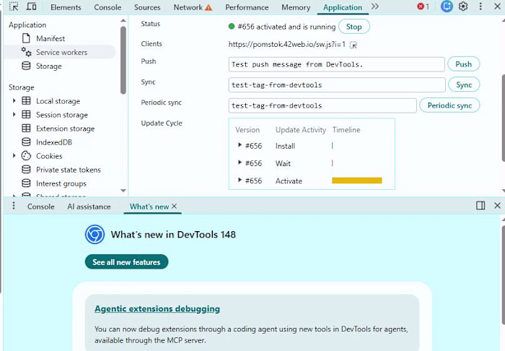Image resolution: width=505 pixels, height=351 pixels.
Task: Click the Wait timeline marker
Action: [332, 163]
